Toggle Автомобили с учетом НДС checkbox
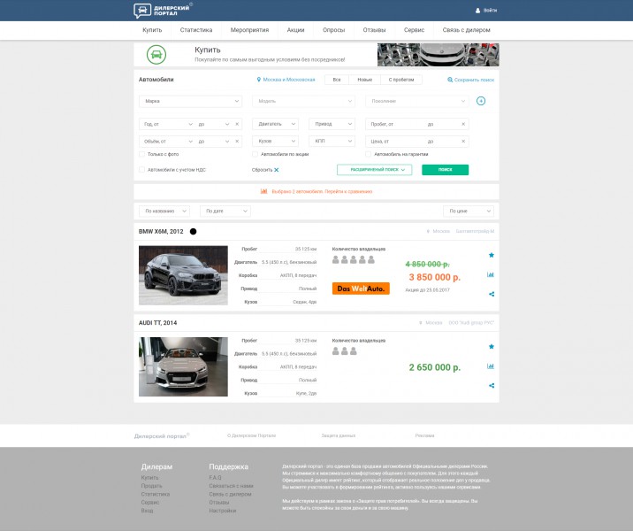This screenshot has height=531, width=633. pyautogui.click(x=141, y=170)
